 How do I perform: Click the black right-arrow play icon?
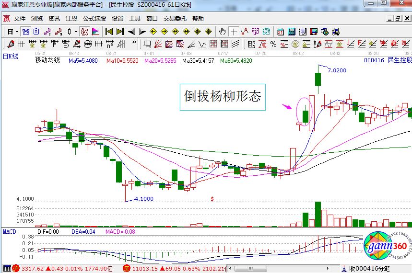(x=142, y=32)
